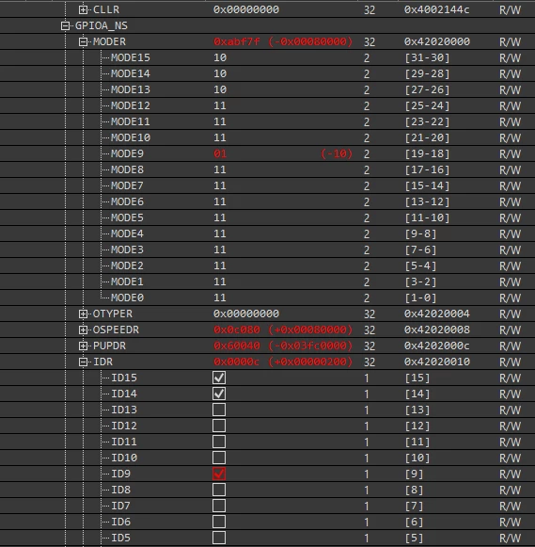Click the MODER R/W access cell
Image resolution: width=535 pixels, height=547 pixels.
pyautogui.click(x=511, y=41)
